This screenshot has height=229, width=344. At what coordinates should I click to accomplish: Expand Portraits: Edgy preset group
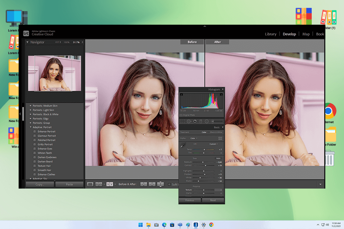[x=30, y=118]
